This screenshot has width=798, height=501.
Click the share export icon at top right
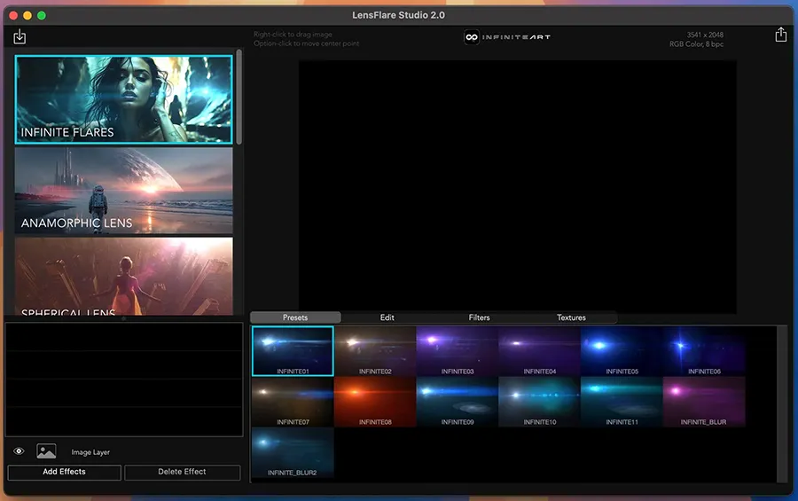pyautogui.click(x=780, y=35)
